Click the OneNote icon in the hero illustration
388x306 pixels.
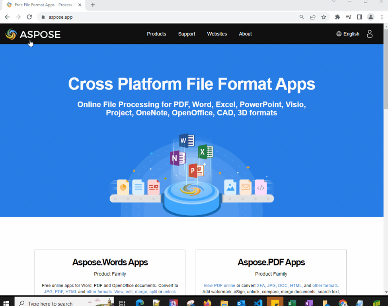coord(178,158)
